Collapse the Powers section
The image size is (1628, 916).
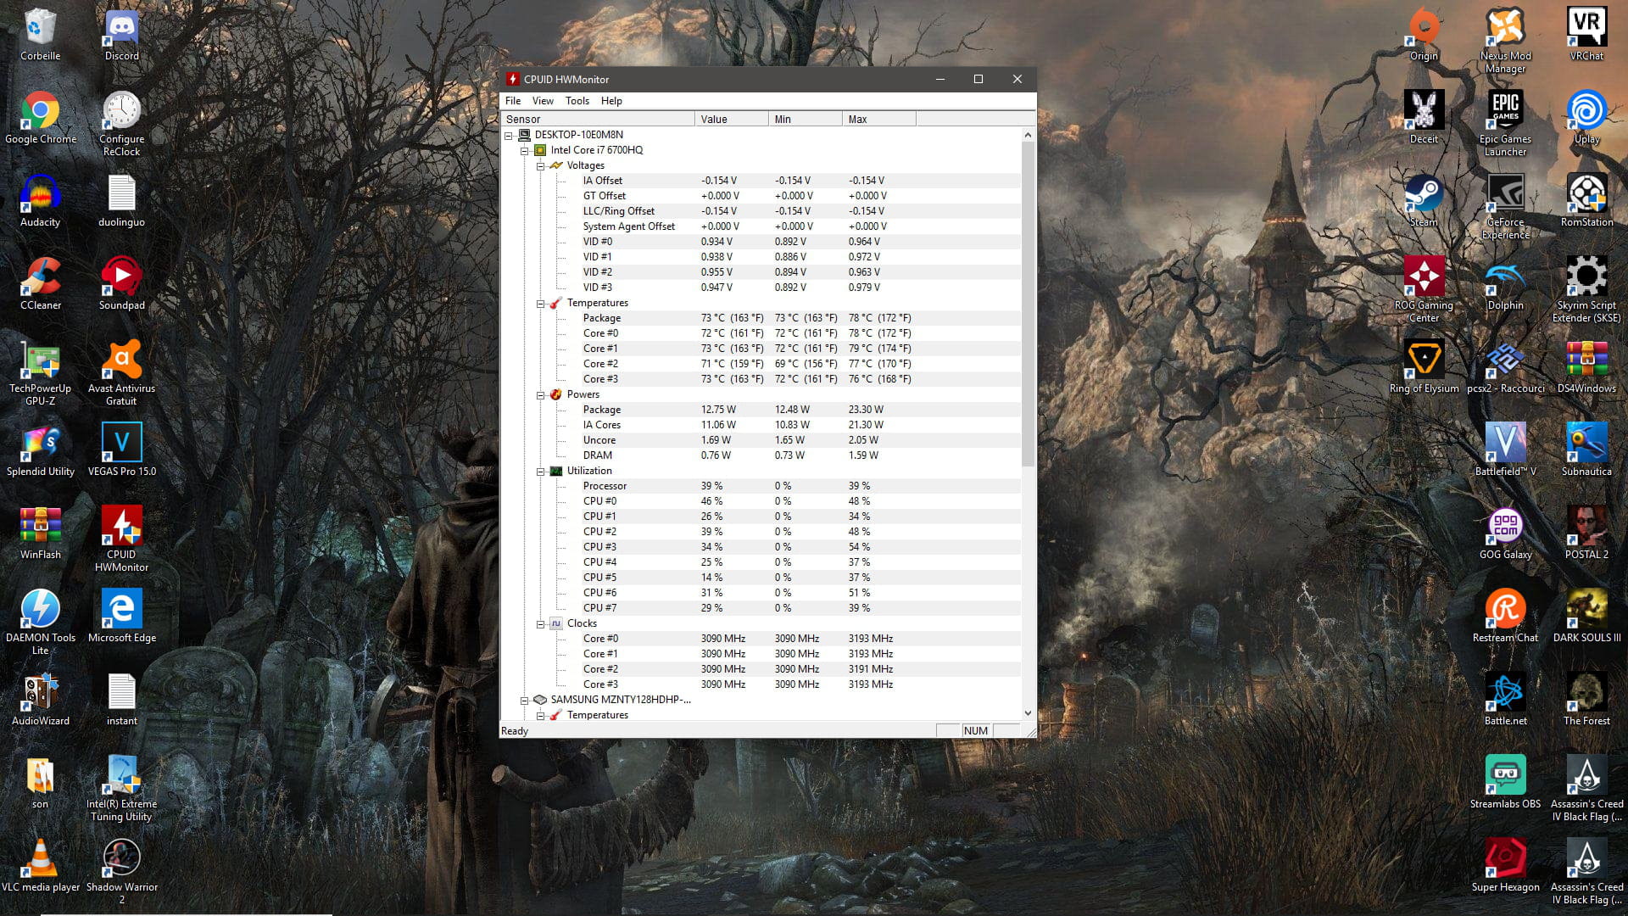(541, 394)
